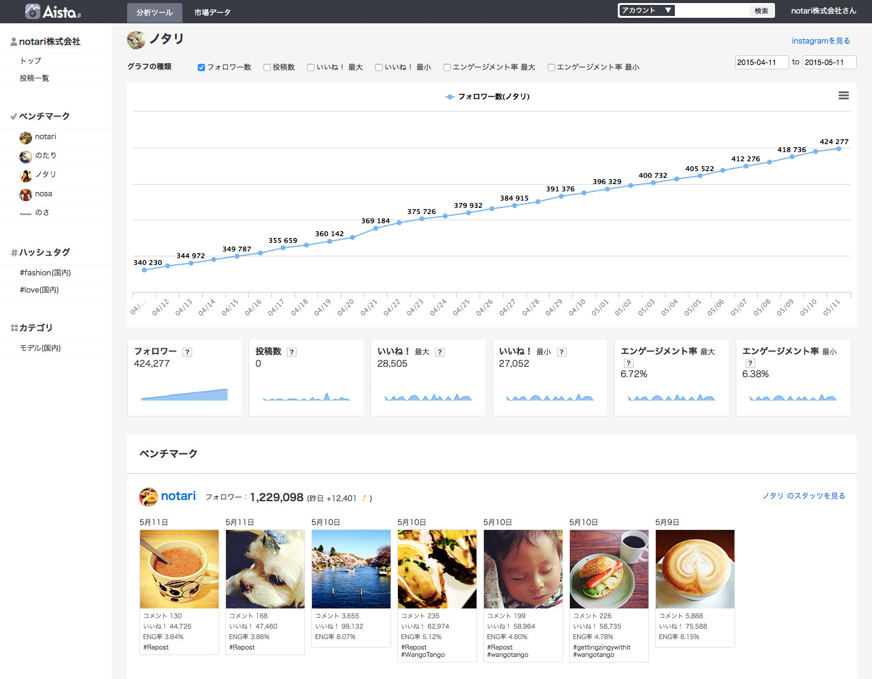Click the エンゲージメント率 最大 help icon
Screen dimensions: 872x679
click(628, 363)
